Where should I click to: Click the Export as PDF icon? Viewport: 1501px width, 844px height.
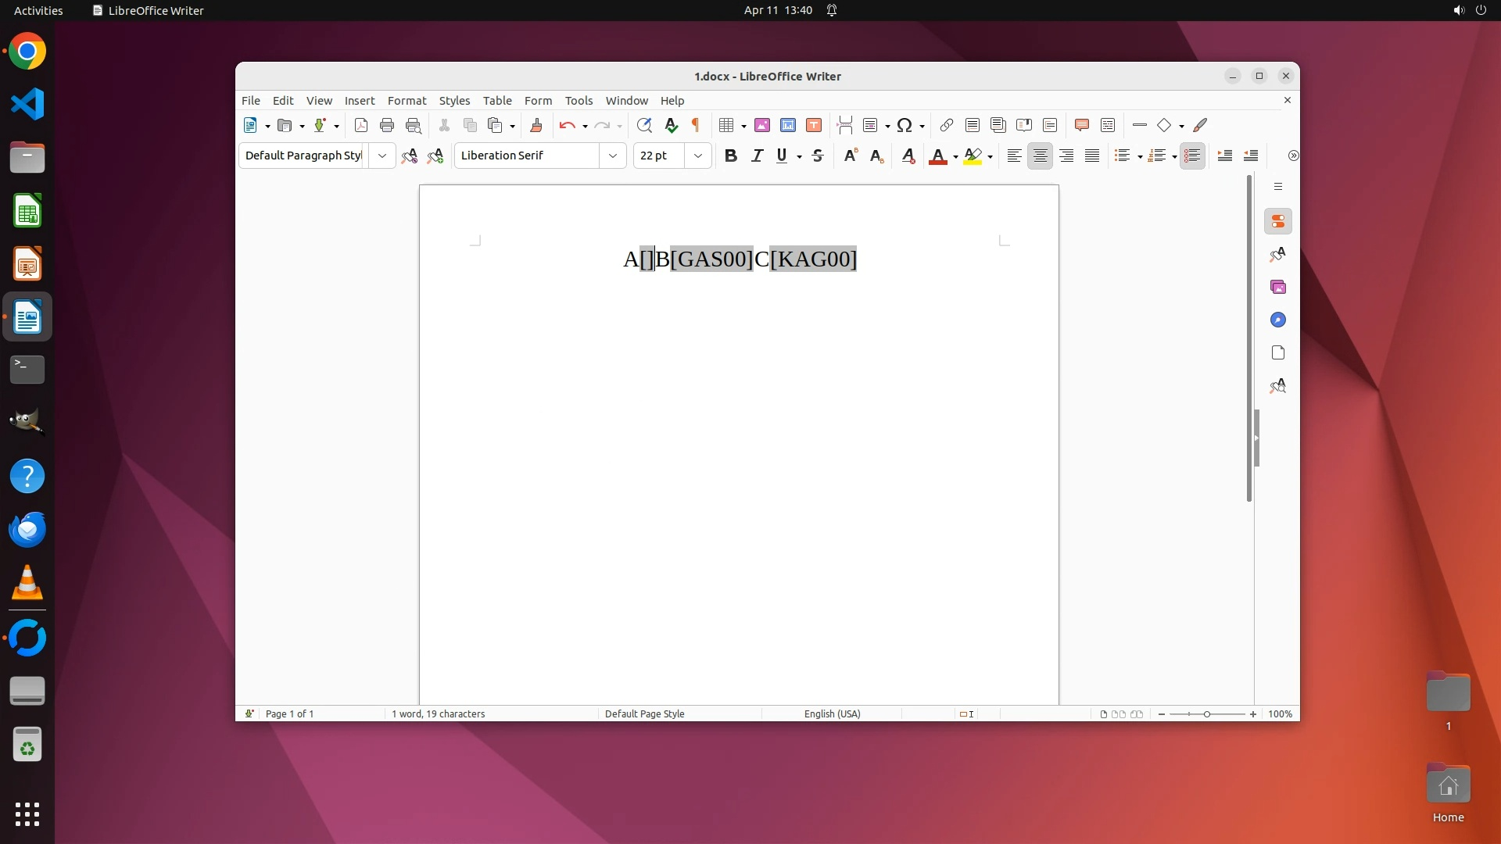point(360,125)
